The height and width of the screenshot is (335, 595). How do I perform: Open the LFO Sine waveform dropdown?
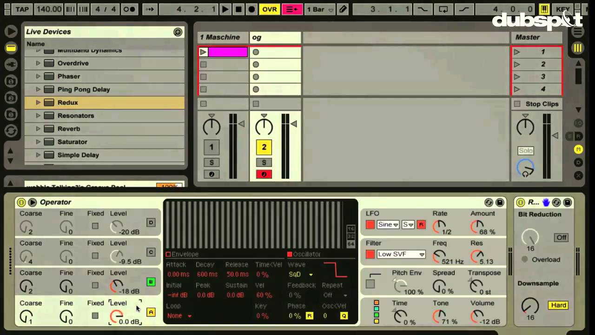(x=388, y=225)
